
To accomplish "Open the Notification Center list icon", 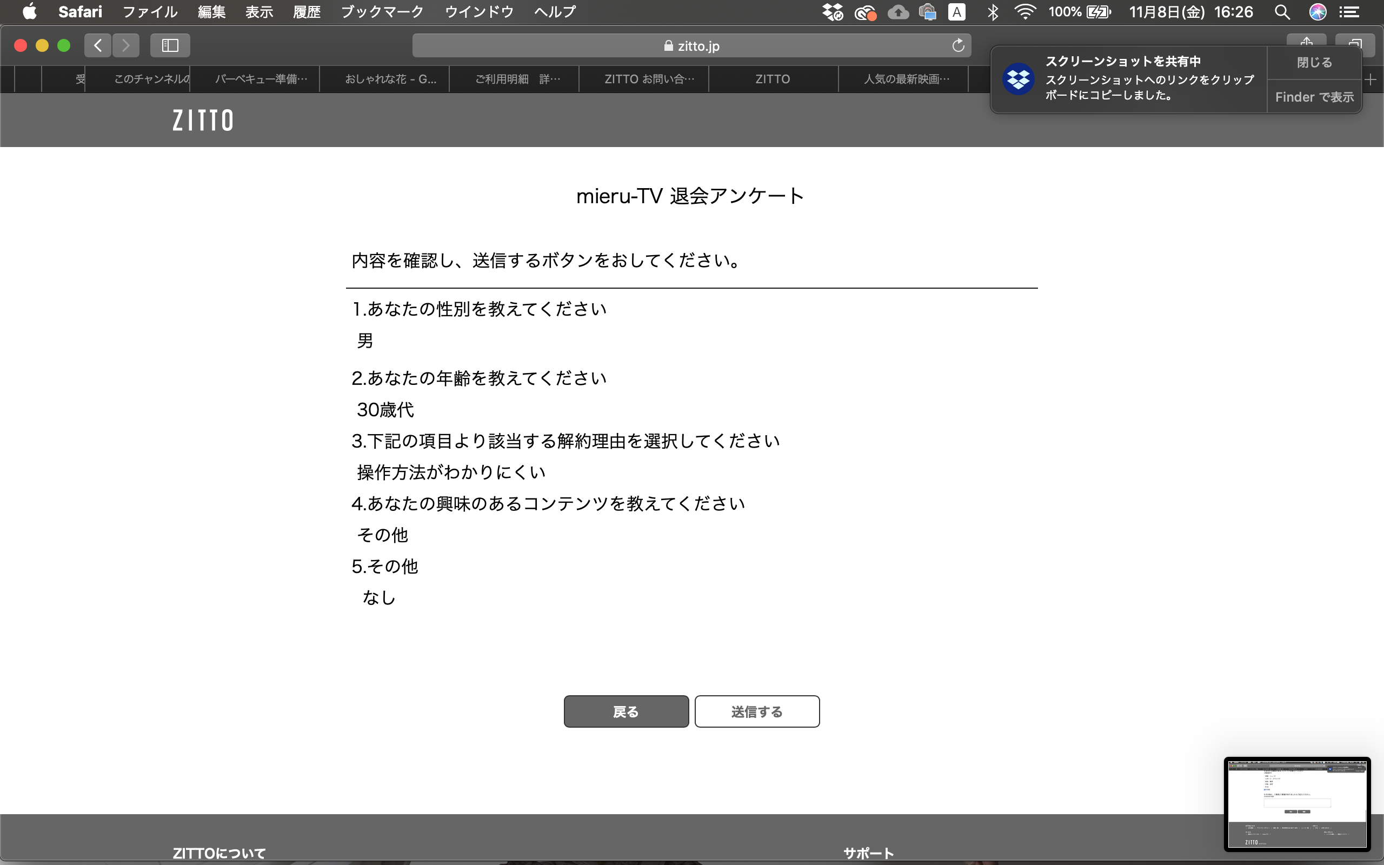I will coord(1349,11).
